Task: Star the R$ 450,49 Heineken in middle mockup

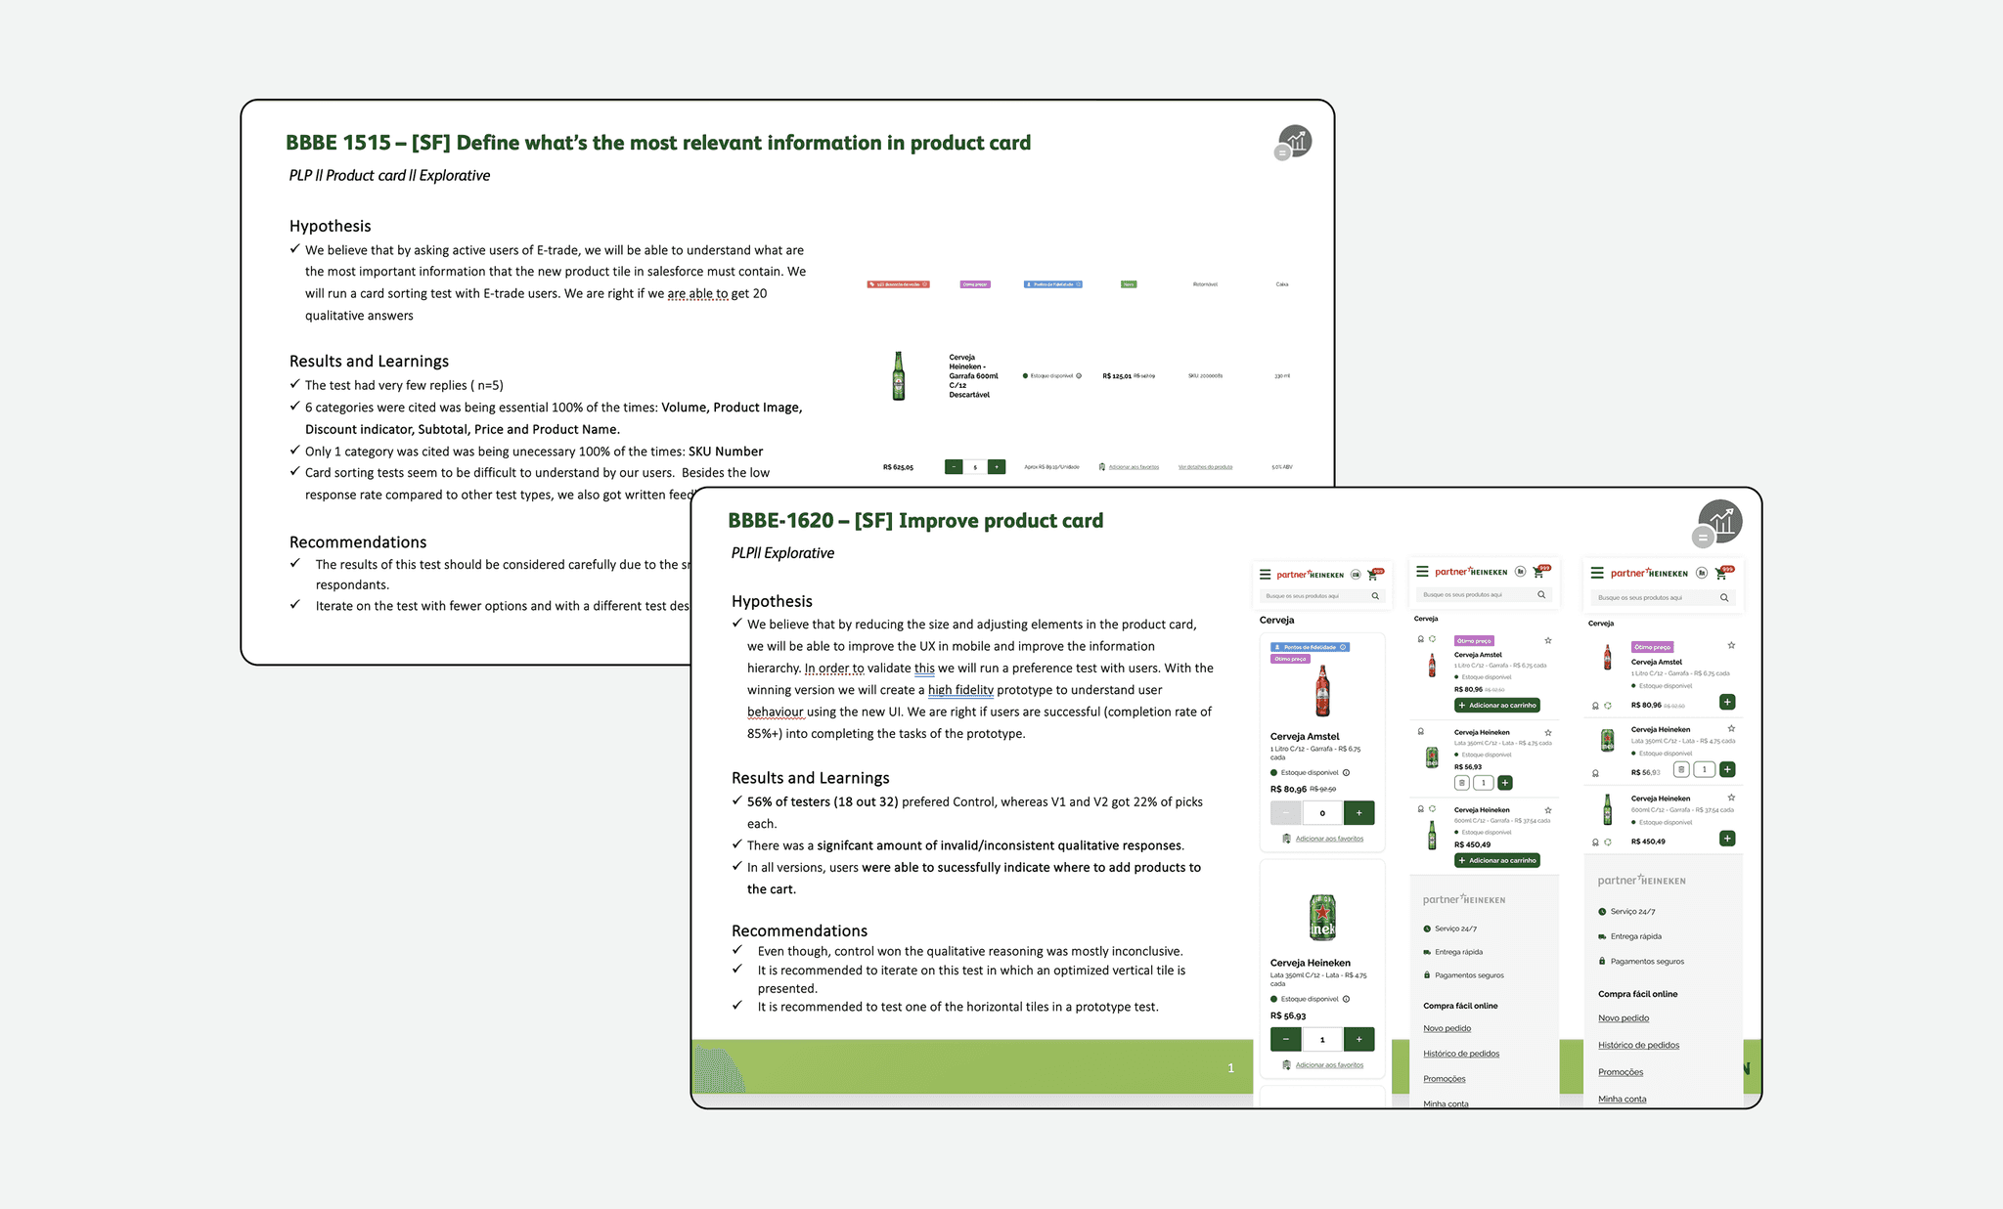Action: [1548, 810]
